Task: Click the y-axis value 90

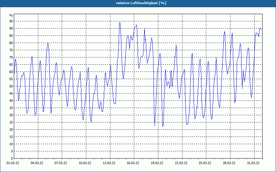Action: [11, 29]
